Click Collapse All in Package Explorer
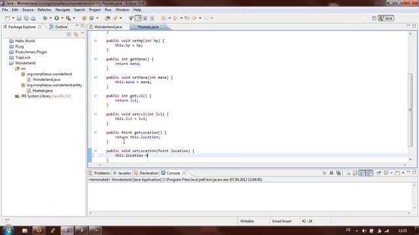 click(x=69, y=35)
